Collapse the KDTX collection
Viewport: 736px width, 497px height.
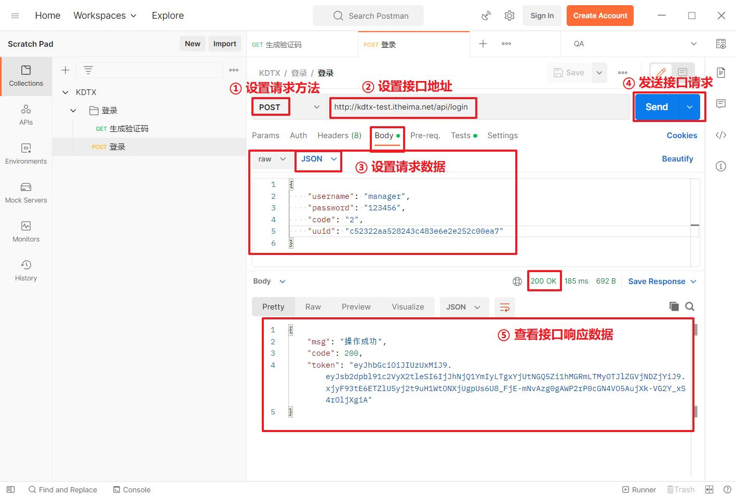(x=65, y=92)
